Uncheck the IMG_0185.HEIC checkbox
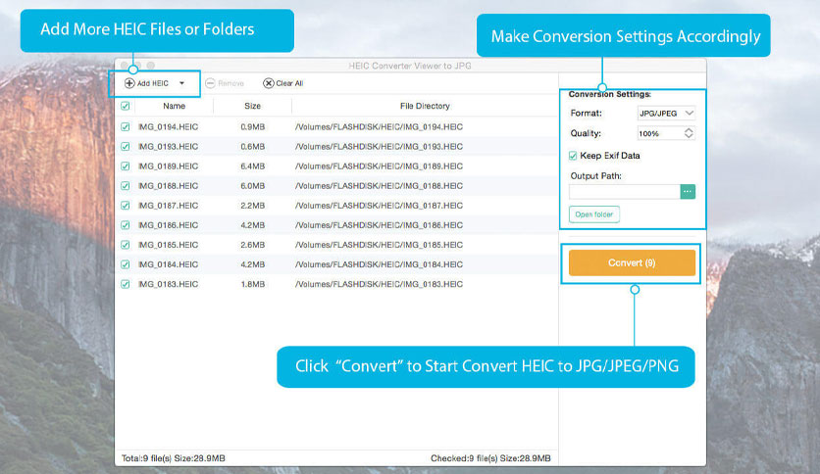Screen dimensions: 820x474 126,245
